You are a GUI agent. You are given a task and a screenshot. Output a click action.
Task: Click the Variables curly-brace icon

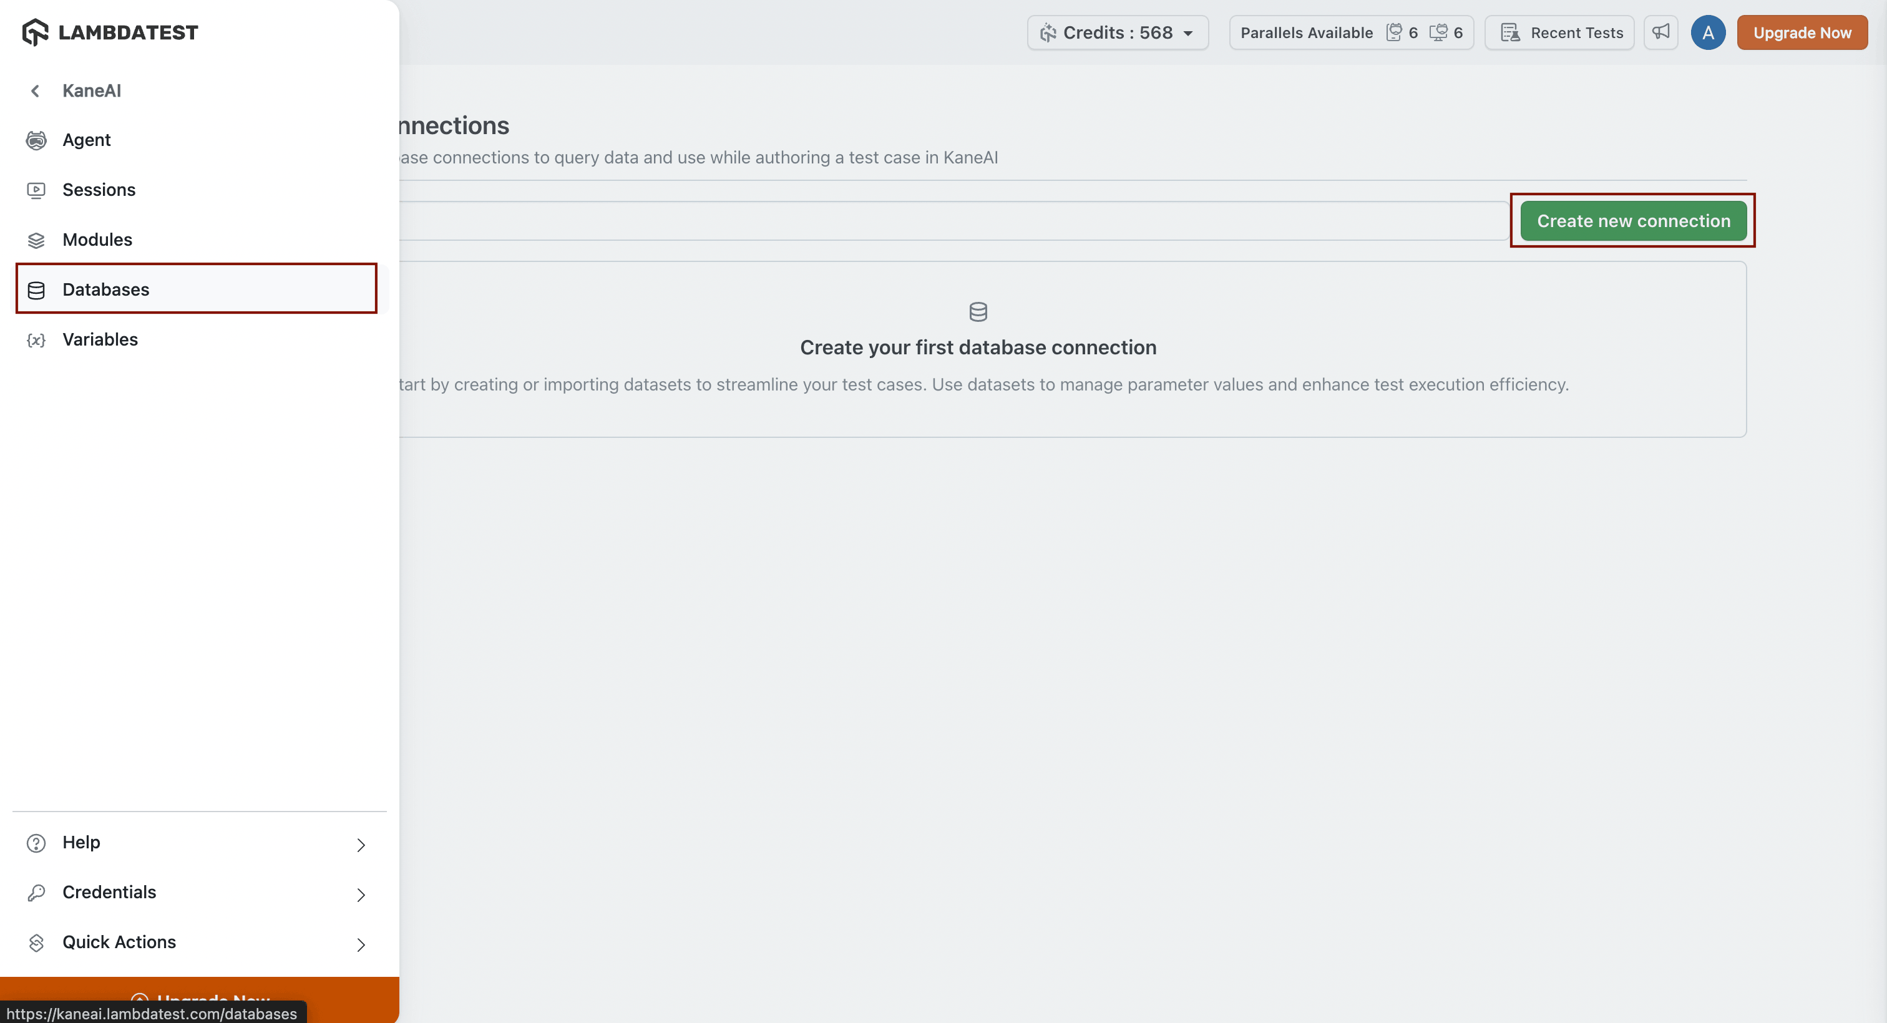pos(36,340)
